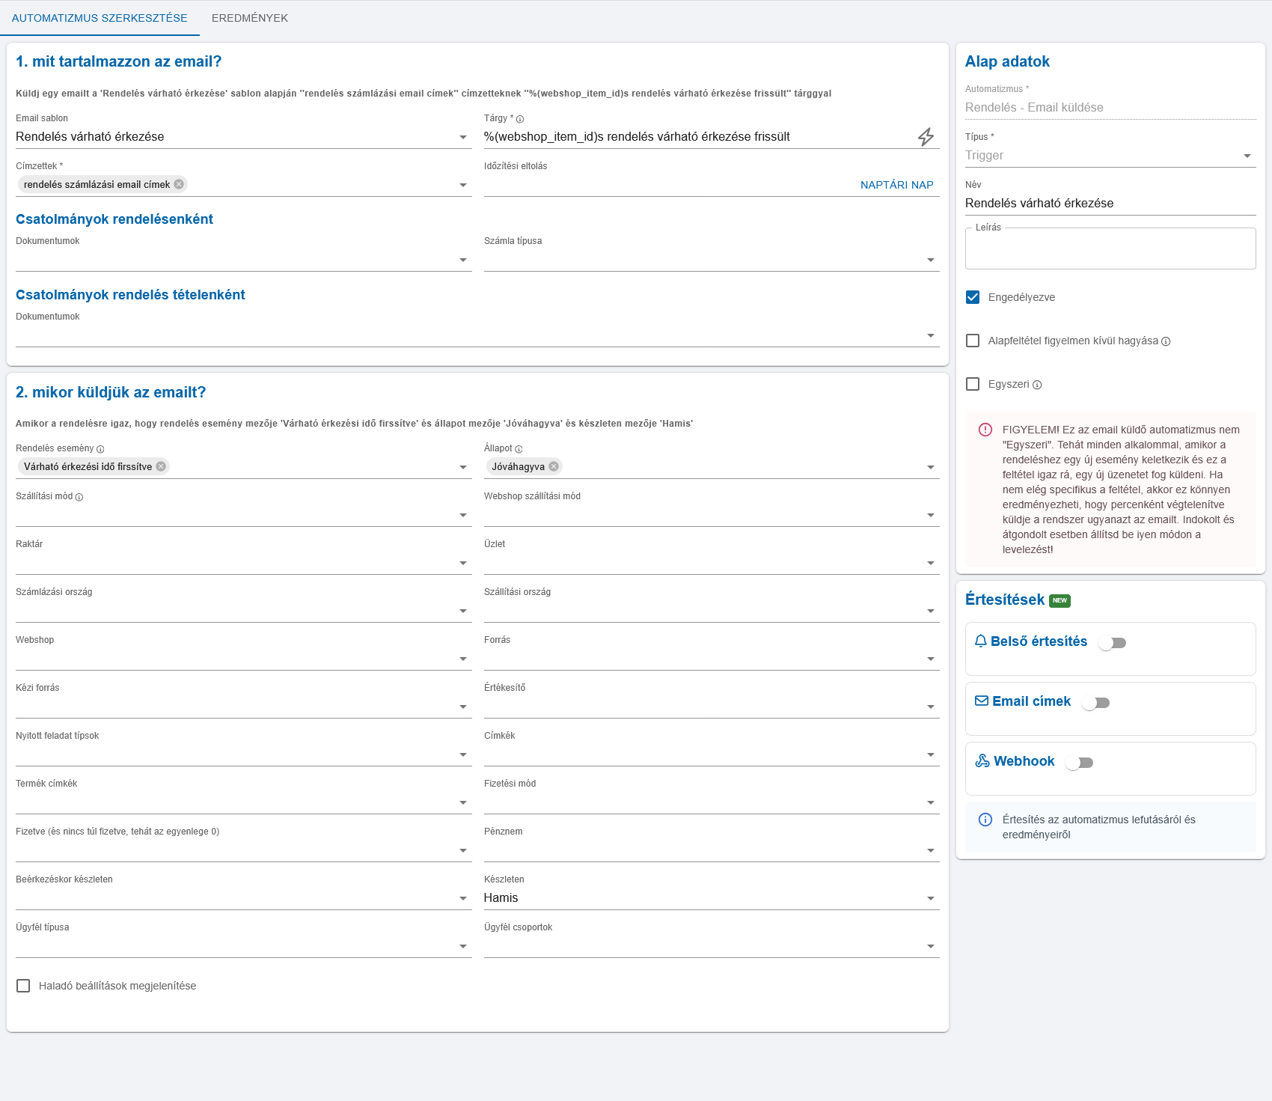Open Dokumentumok dropdown under Csatolmányok rendelésenként

243,260
